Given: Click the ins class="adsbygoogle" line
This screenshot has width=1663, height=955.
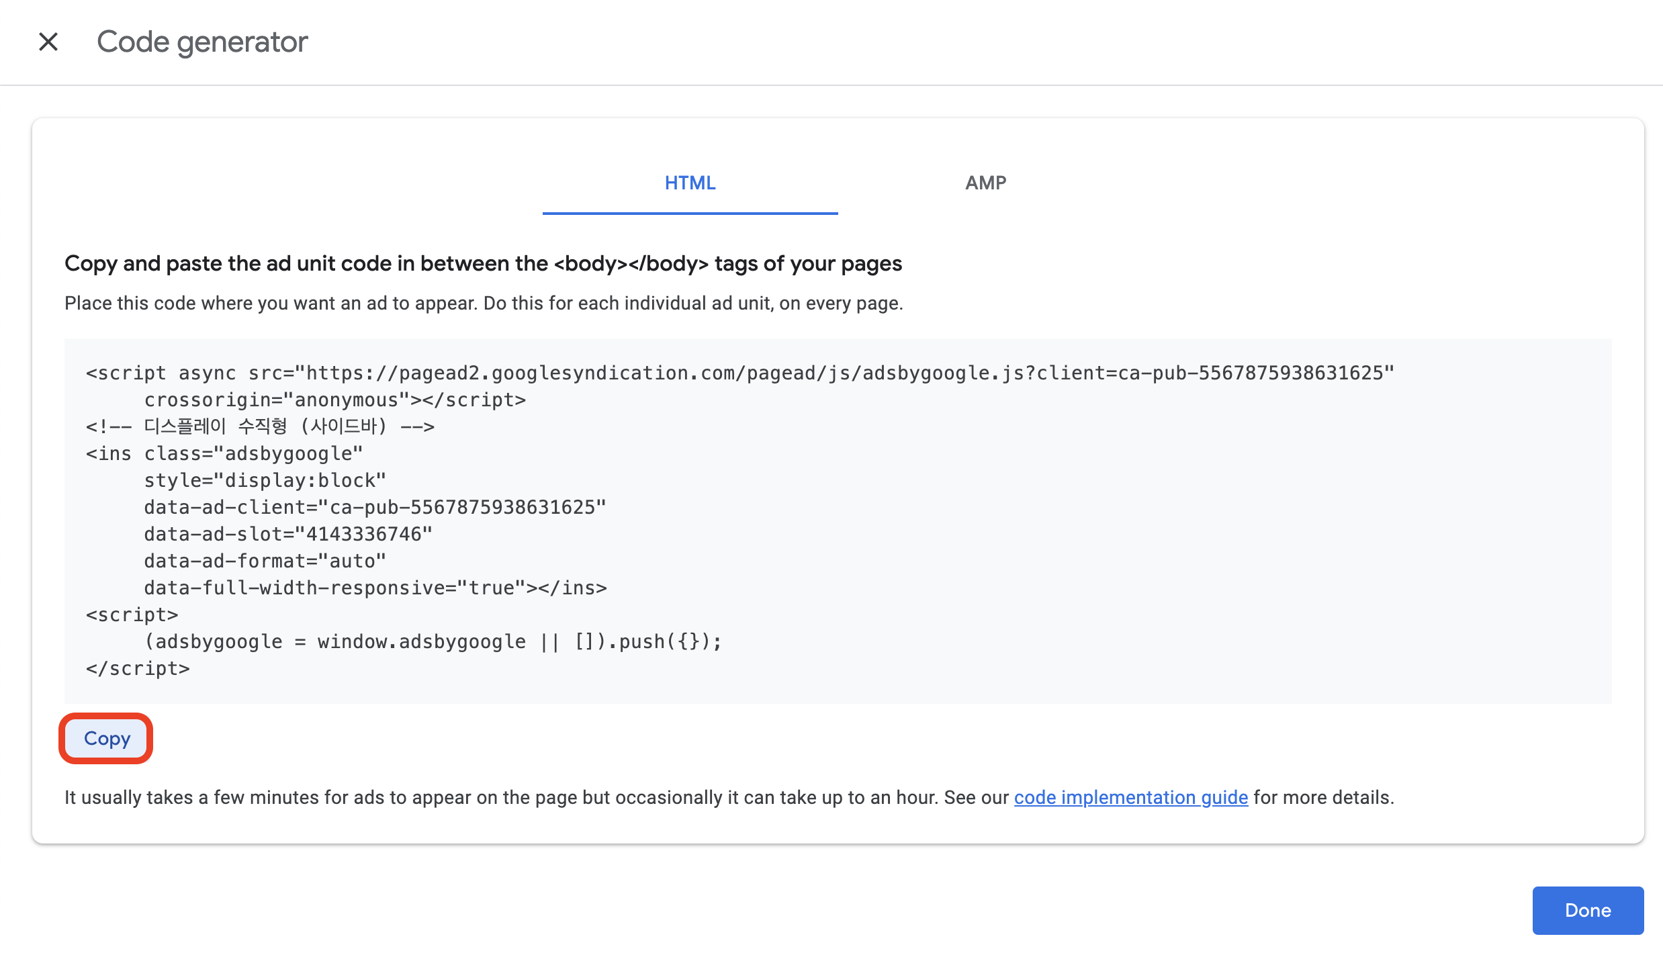Looking at the screenshot, I should (224, 453).
